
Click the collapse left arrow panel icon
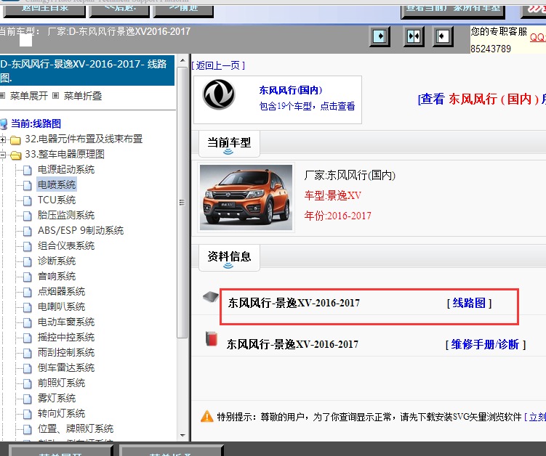click(x=443, y=36)
